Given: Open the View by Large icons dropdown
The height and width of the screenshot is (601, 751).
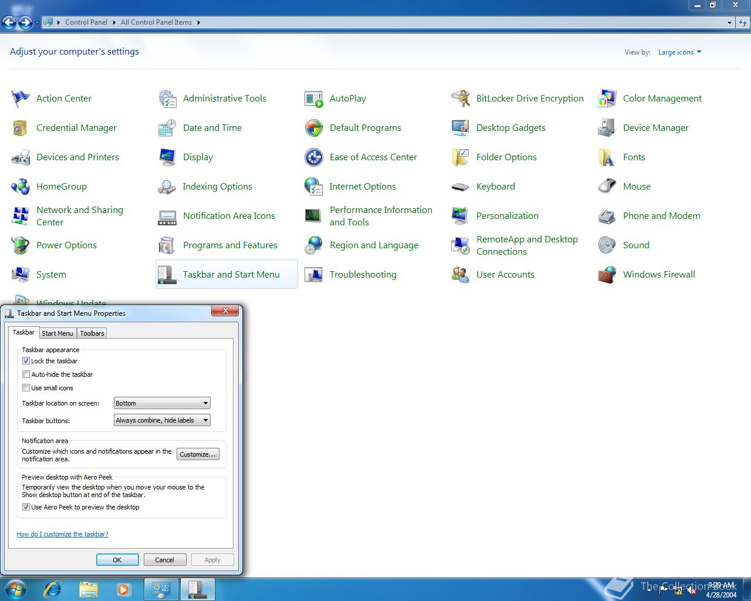Looking at the screenshot, I should coord(679,52).
